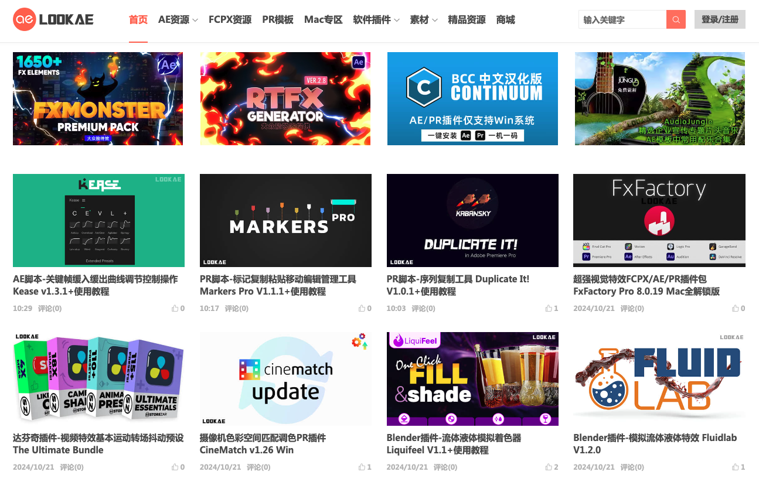This screenshot has height=482, width=759.
Task: Click the 登录/注册 button
Action: pyautogui.click(x=720, y=19)
